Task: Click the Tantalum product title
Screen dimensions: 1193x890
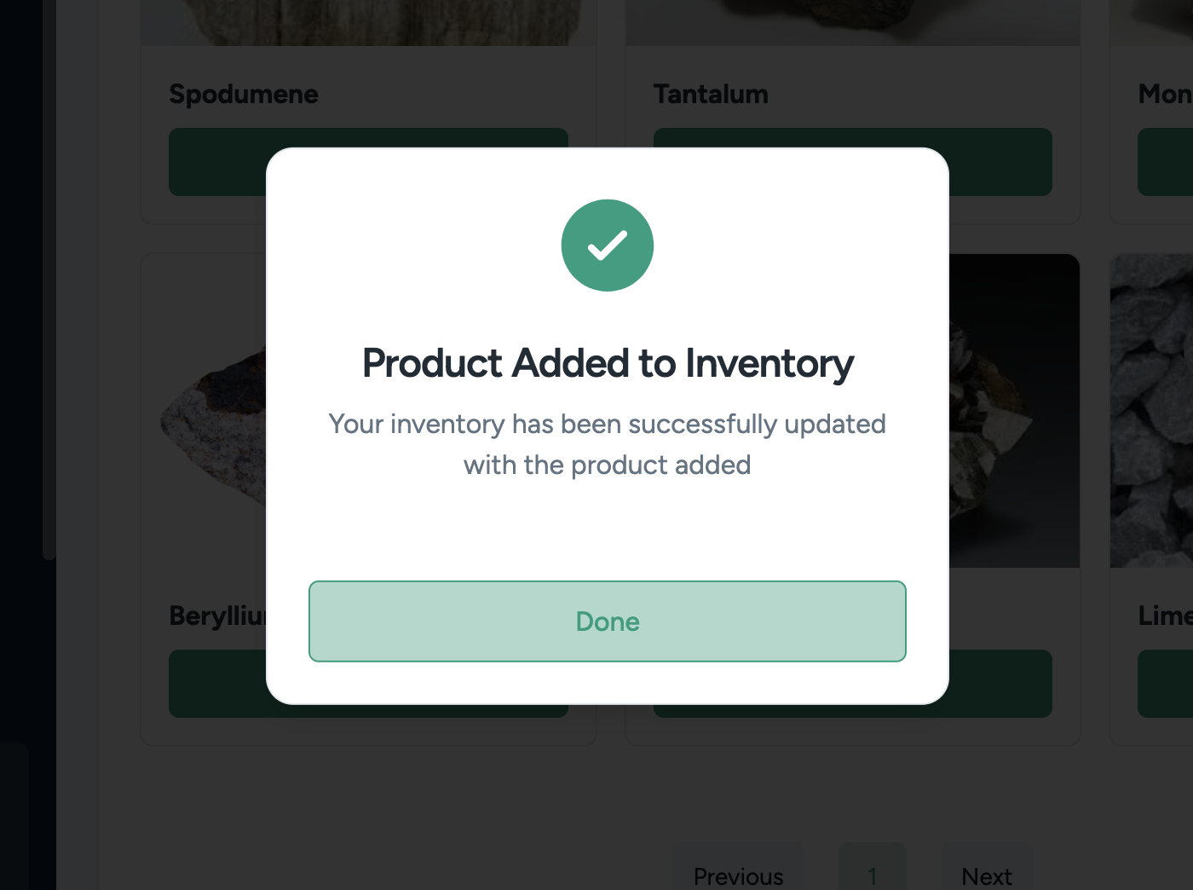Action: 711,94
